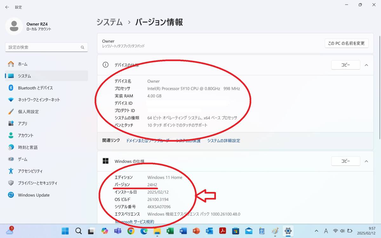Show hidden tray icons chevron
This screenshot has width=381, height=238.
[x=317, y=231]
